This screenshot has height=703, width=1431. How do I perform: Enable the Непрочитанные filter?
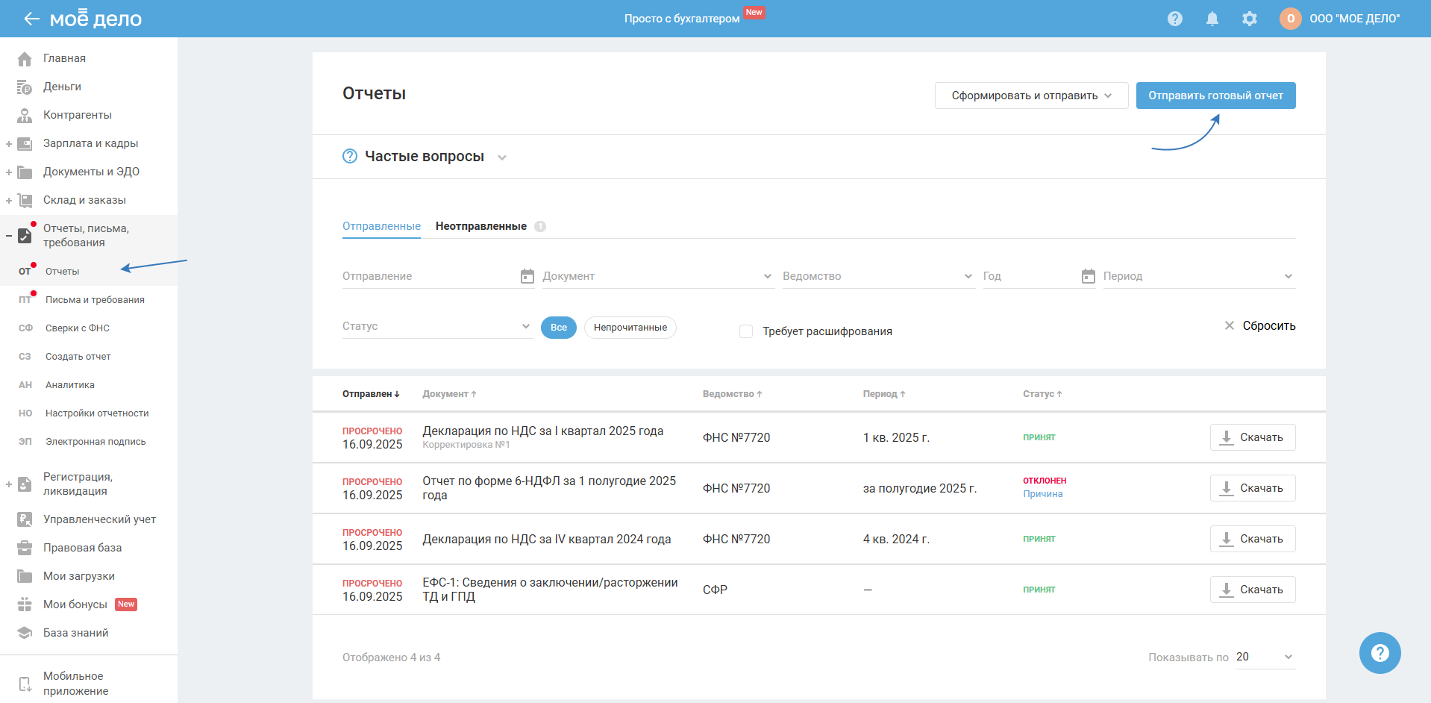click(x=630, y=328)
